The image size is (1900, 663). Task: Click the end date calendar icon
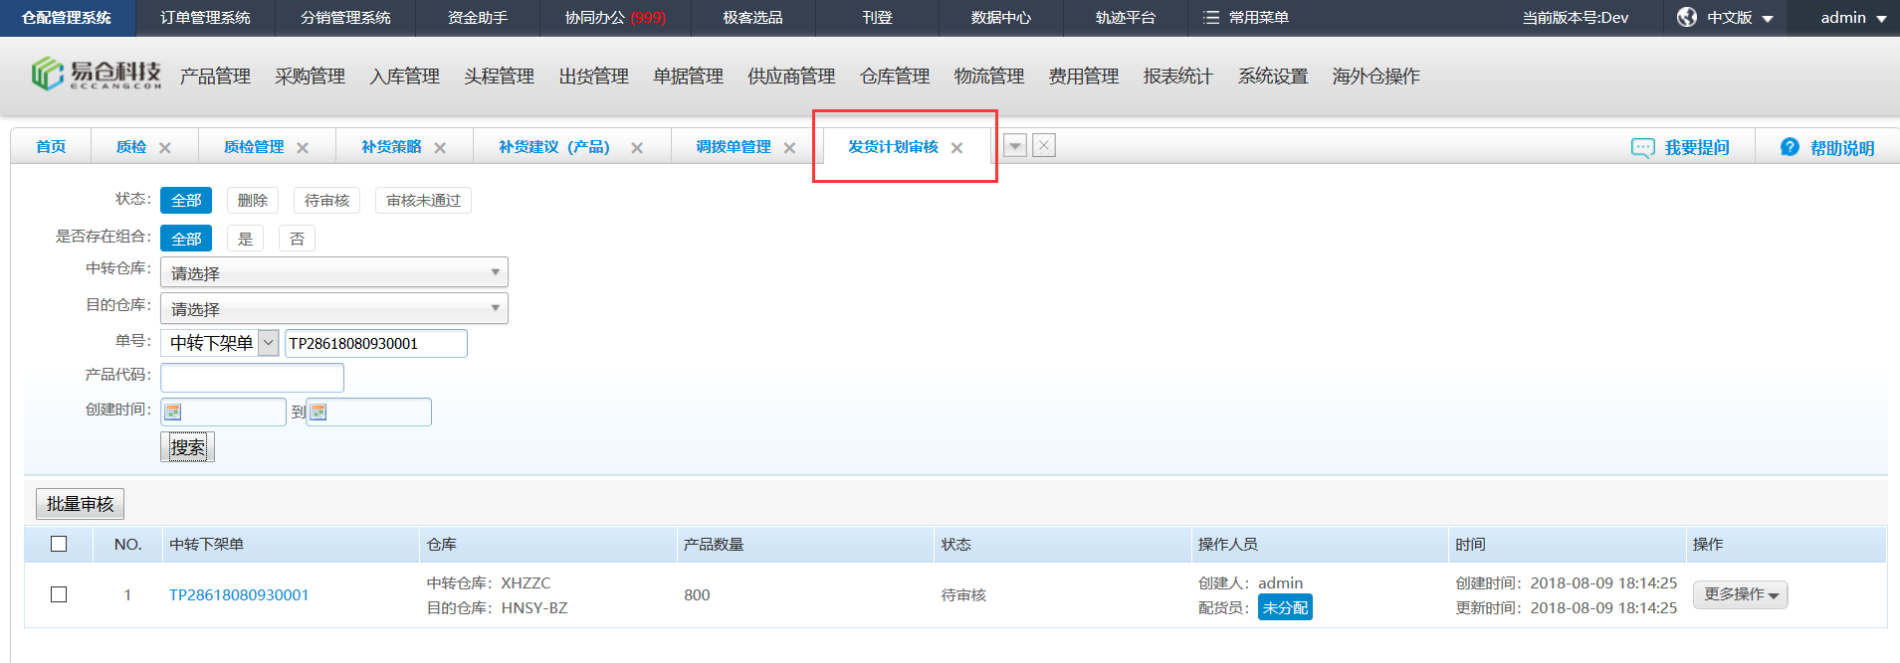pos(318,413)
